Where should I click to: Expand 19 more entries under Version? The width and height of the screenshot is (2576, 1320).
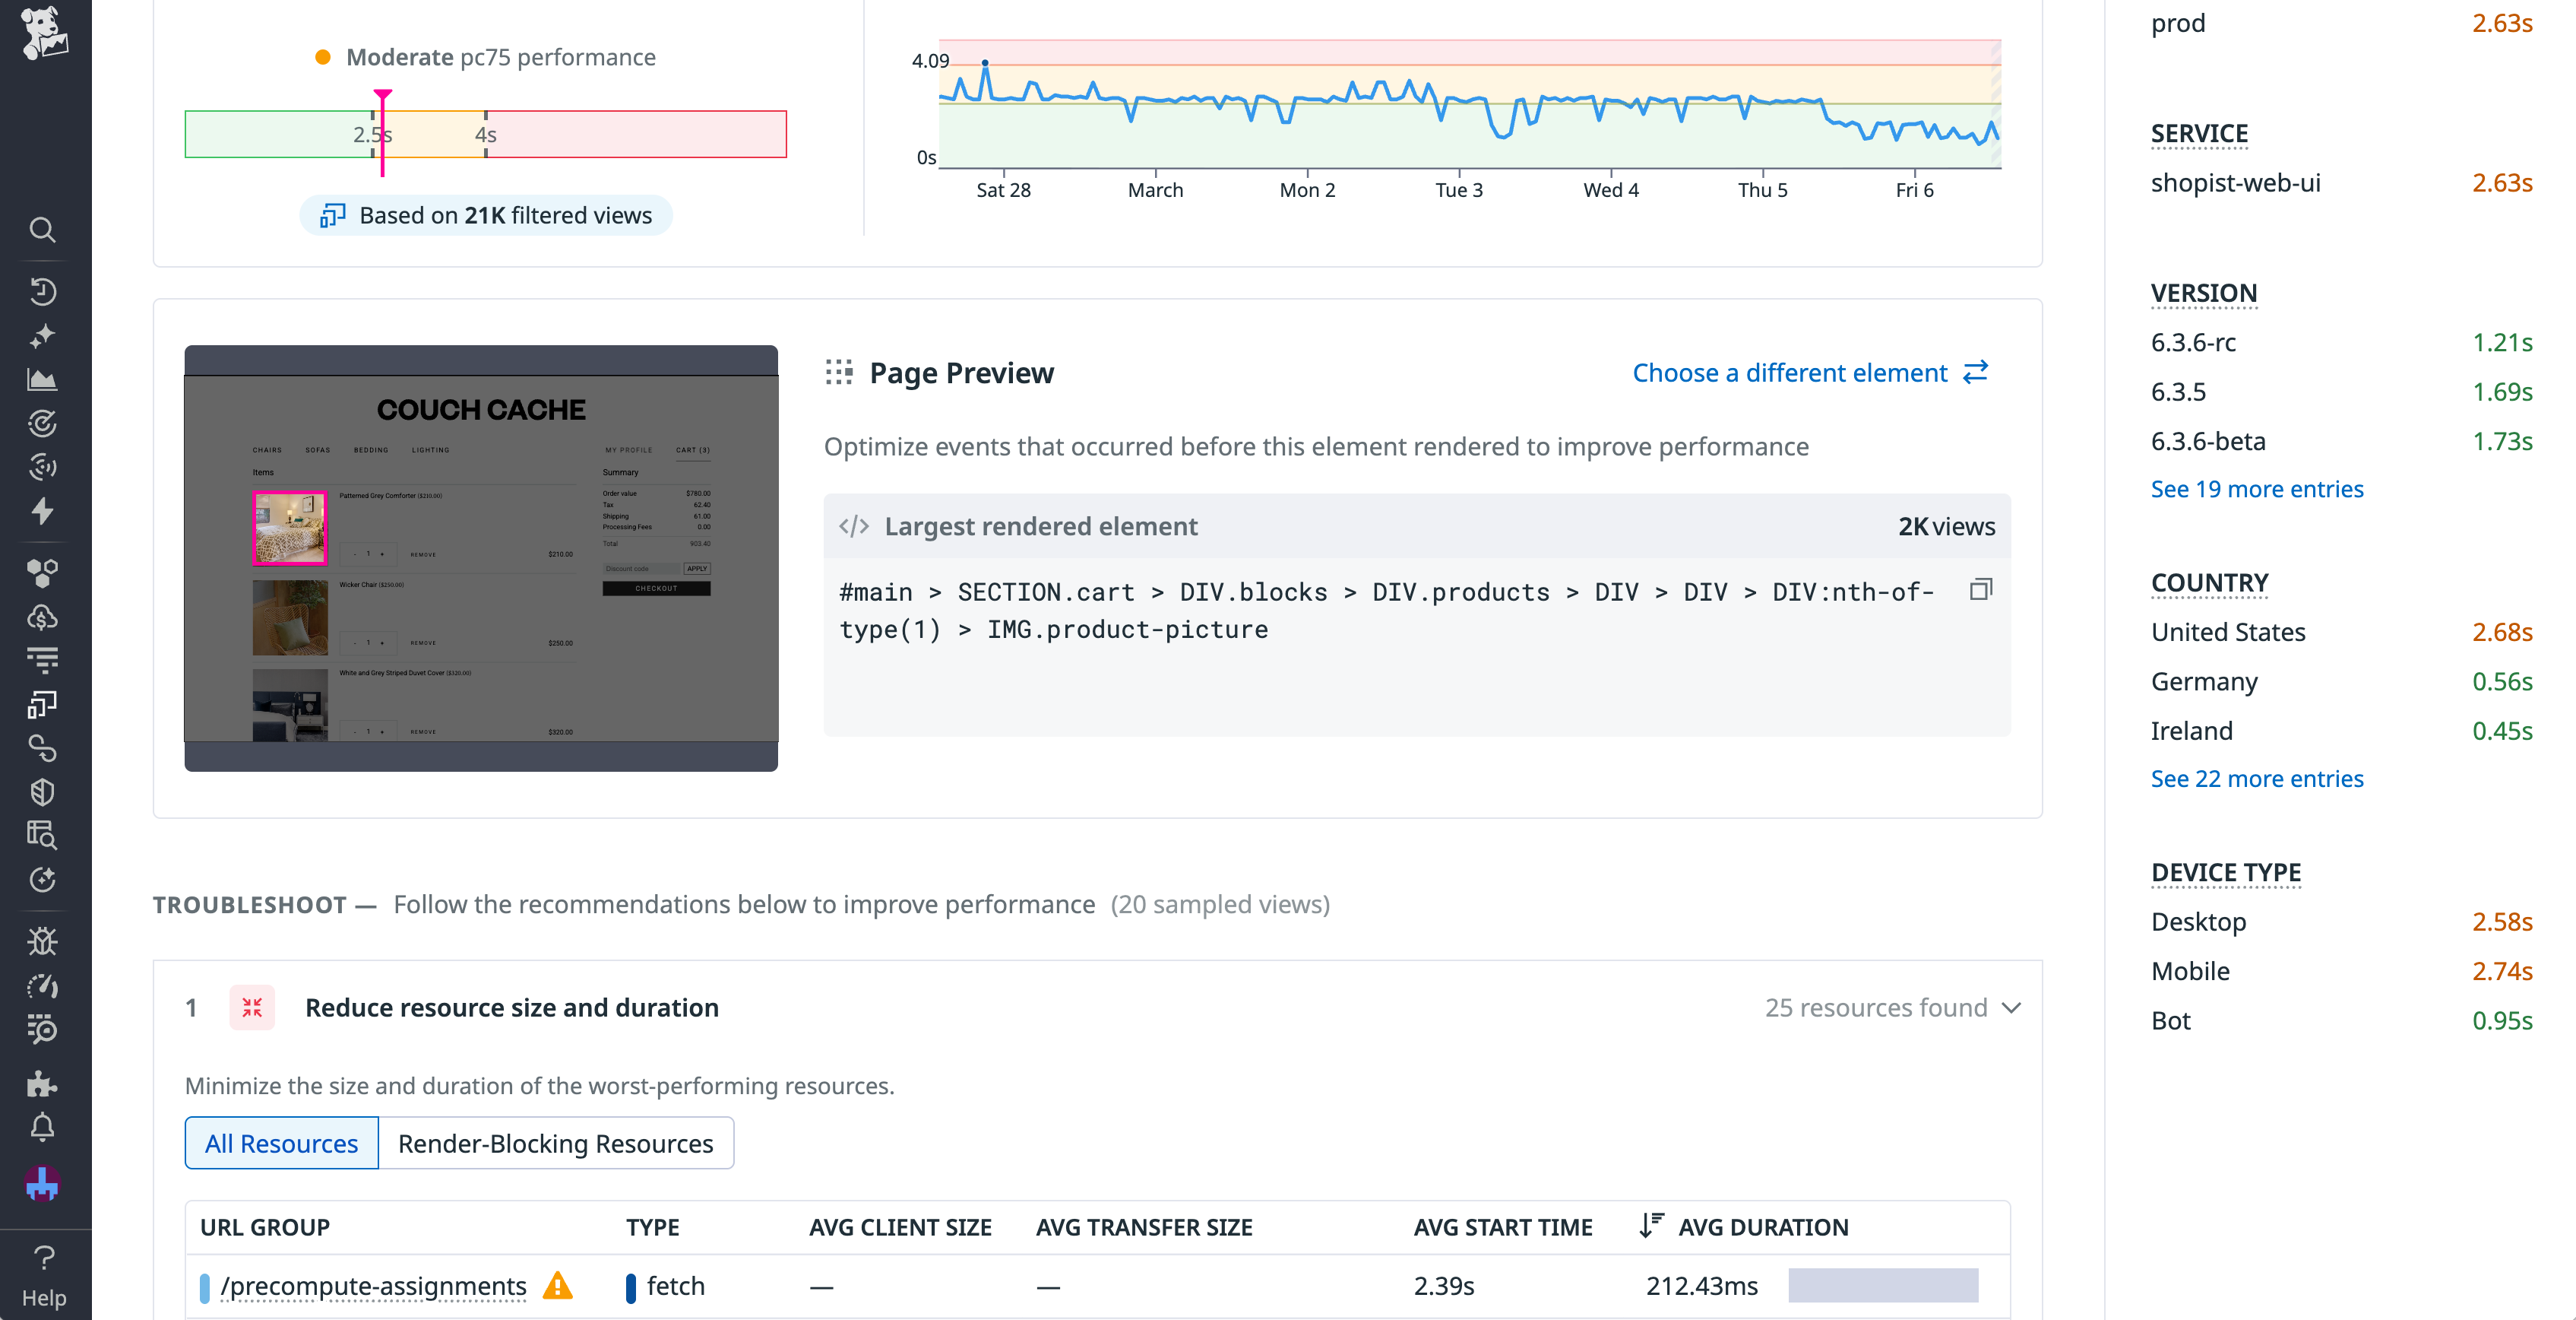(x=2256, y=488)
